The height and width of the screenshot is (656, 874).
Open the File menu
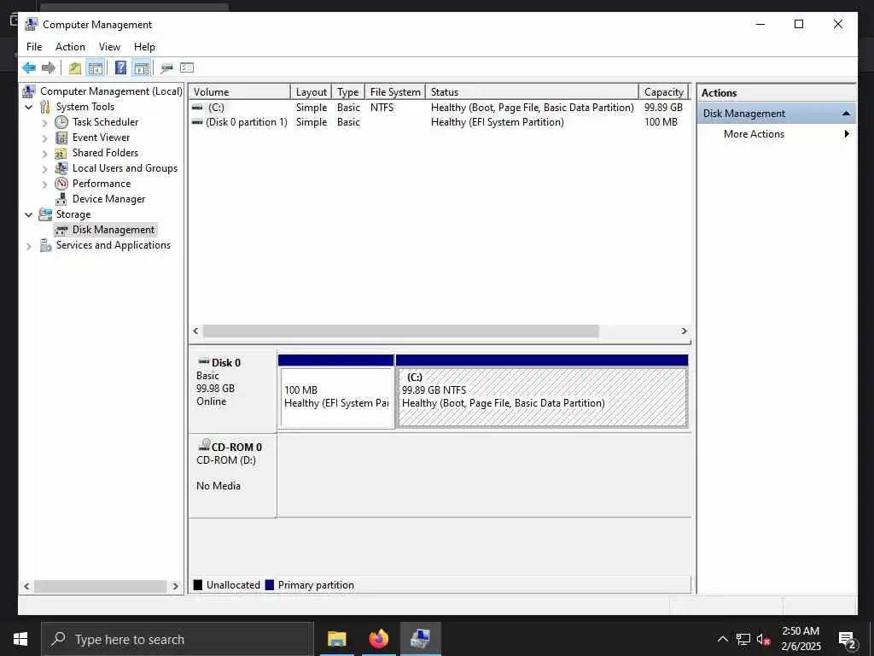coord(34,47)
